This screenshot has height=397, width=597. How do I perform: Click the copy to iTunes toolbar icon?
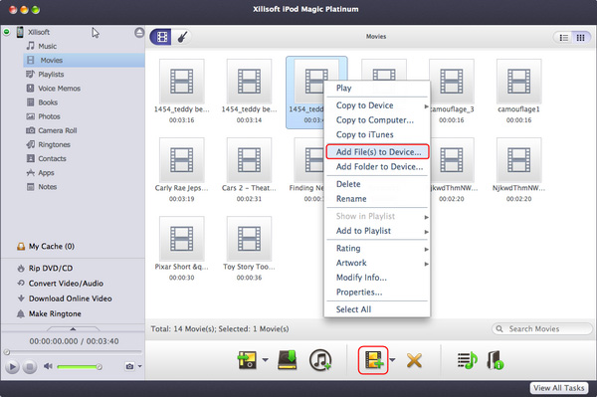click(x=320, y=360)
